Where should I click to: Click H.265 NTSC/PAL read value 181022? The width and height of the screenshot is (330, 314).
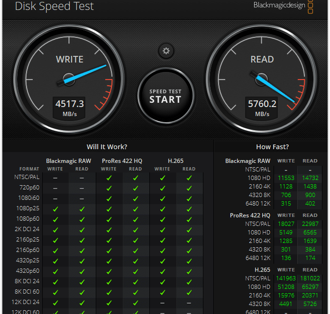tap(310, 278)
